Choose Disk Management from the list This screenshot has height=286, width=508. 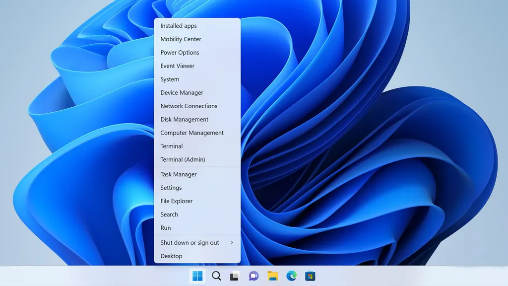click(x=197, y=119)
